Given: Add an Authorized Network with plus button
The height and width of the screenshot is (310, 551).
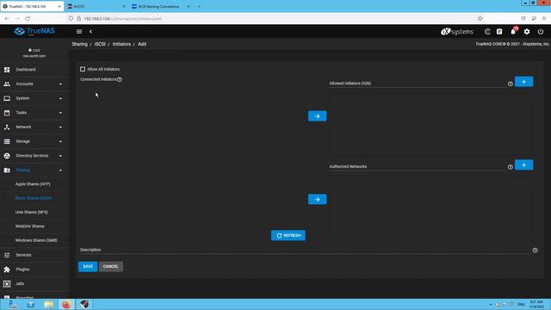Looking at the screenshot, I should 524,165.
